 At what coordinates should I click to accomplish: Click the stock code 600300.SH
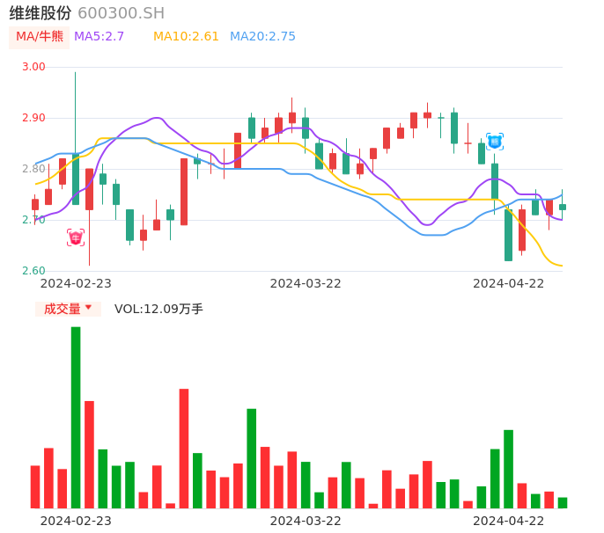pos(121,13)
